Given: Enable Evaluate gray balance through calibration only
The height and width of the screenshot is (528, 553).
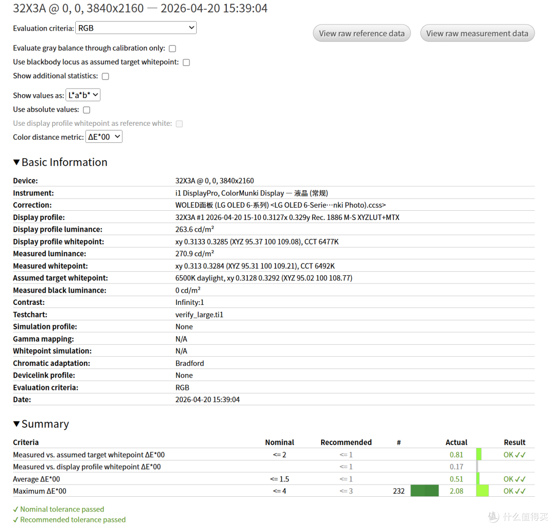Looking at the screenshot, I should [173, 49].
